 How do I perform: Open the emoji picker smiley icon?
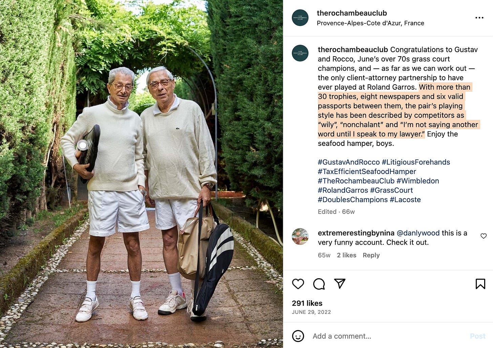(298, 336)
